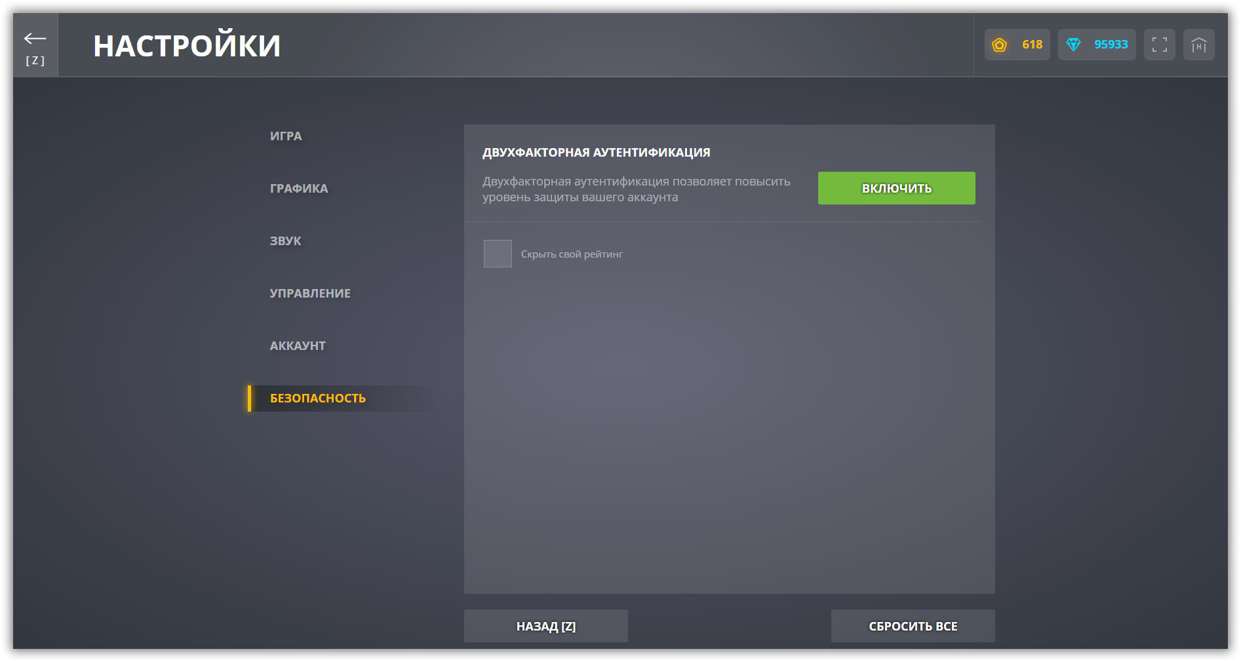The image size is (1241, 662).
Task: Tick the 'Скрыть свой рейтинг' checkbox
Action: point(498,254)
